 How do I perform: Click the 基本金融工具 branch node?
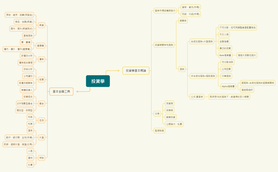coord(61,92)
